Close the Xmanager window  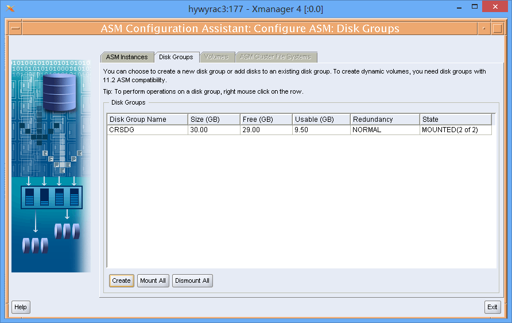click(495, 7)
